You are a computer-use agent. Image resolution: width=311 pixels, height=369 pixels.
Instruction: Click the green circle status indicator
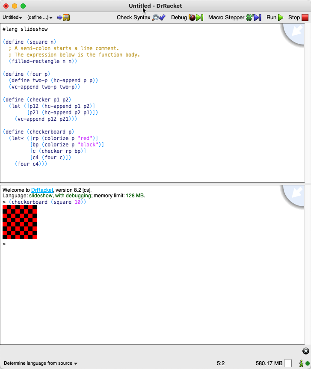[x=307, y=364]
